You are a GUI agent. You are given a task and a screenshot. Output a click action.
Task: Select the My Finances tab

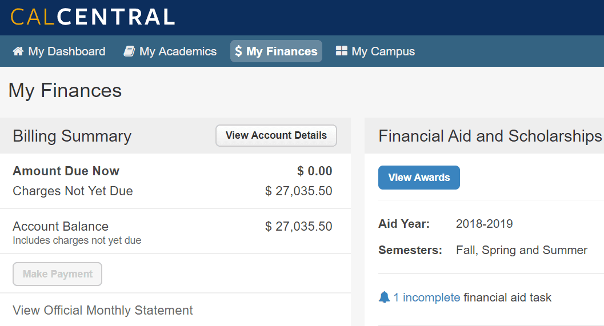[x=276, y=51]
